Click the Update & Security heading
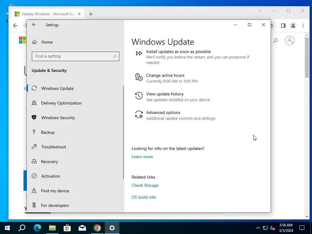This screenshot has width=312, height=234. coord(49,70)
